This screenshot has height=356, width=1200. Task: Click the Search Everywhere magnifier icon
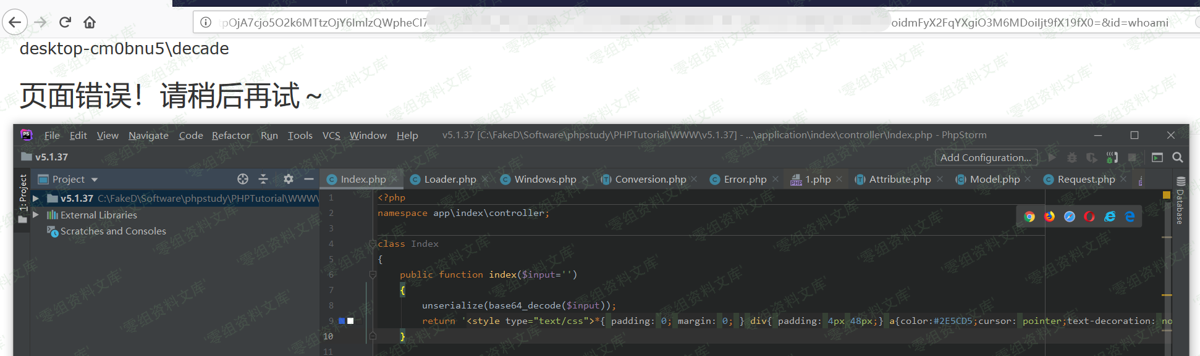(x=1178, y=158)
